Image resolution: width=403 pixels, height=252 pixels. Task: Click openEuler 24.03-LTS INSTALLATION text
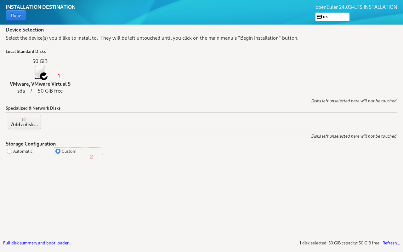tap(356, 7)
